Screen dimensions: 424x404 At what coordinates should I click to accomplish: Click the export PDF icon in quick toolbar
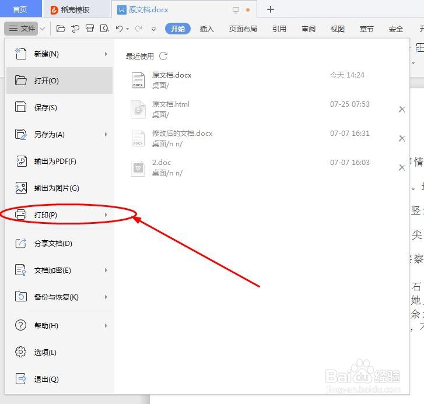tap(75, 29)
